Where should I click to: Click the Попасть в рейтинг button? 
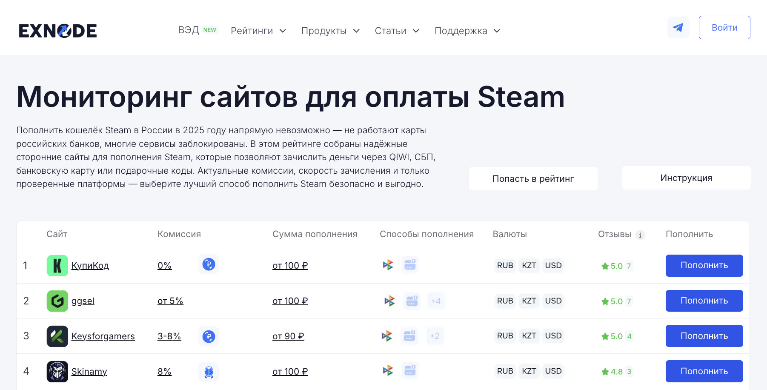click(x=533, y=178)
